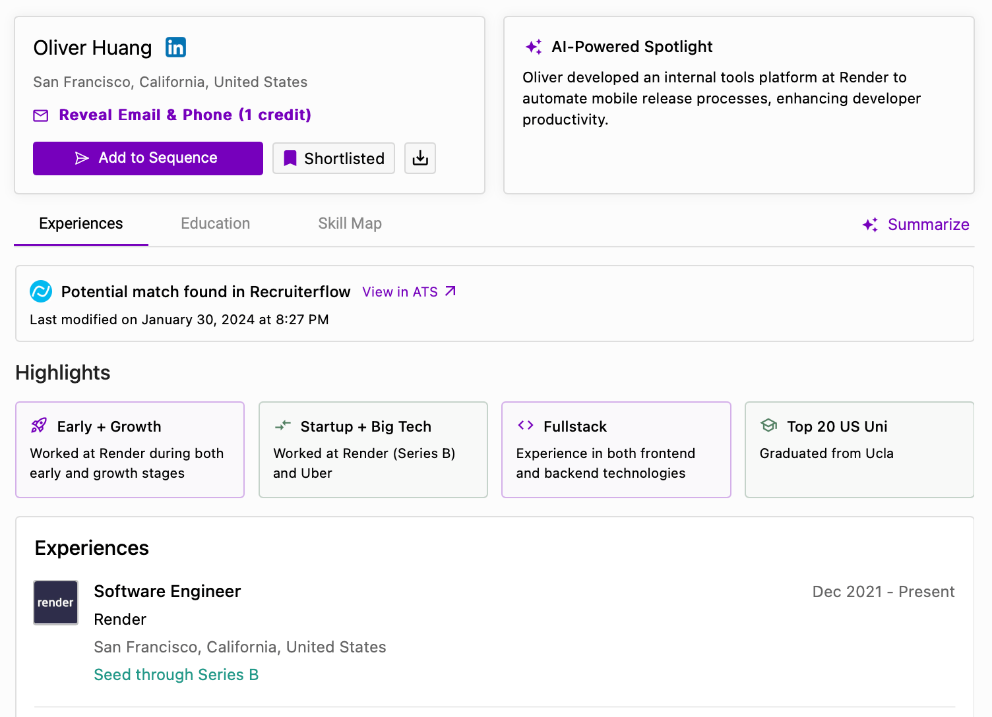Click the code brackets icon on Fullstack card
Viewport: 992px width, 717px height.
pos(526,425)
